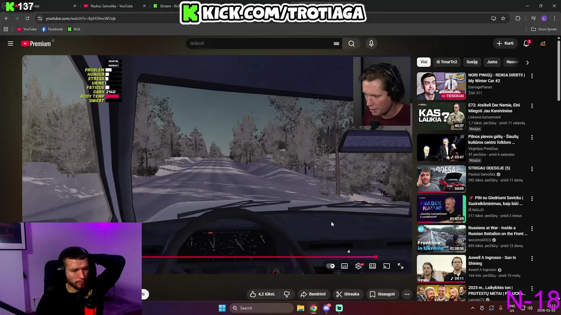The width and height of the screenshot is (561, 315).
Task: Enter fullscreen on the video player
Action: tap(401, 266)
